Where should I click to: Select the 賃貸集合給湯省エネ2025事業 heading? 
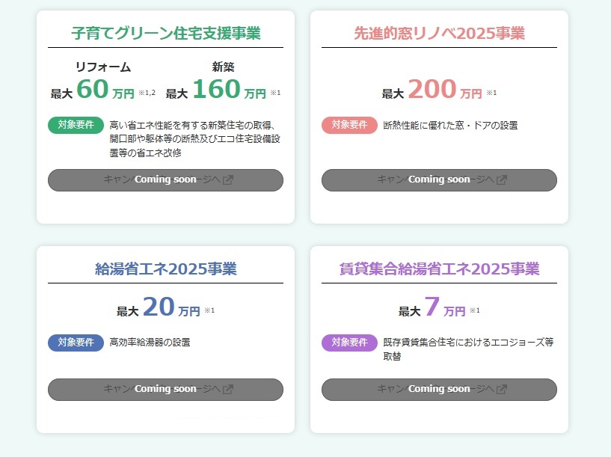[439, 269]
